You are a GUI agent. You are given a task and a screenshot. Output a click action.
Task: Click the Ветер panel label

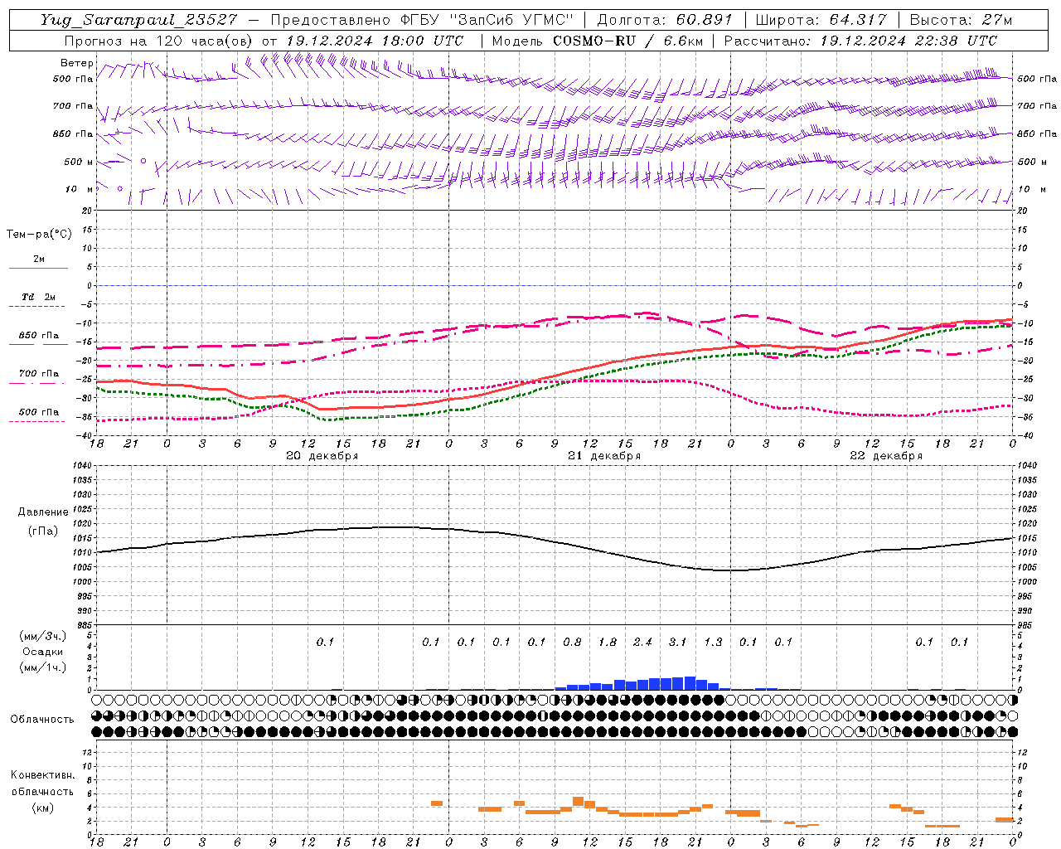click(77, 63)
